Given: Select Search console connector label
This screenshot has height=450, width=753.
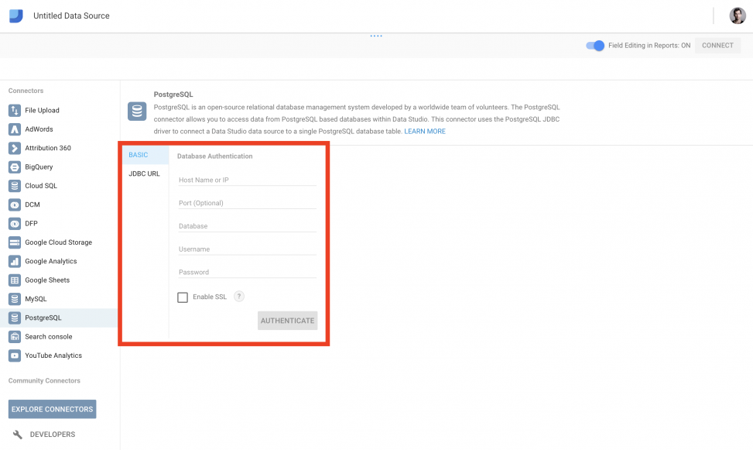Looking at the screenshot, I should pyautogui.click(x=49, y=337).
